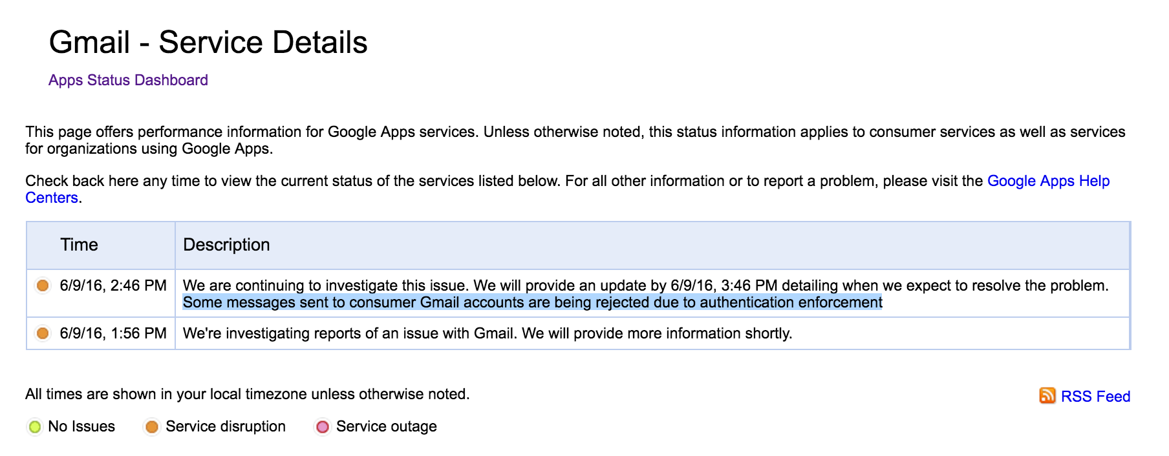Open the Google Apps Help Centers link
The width and height of the screenshot is (1169, 456).
click(1047, 181)
